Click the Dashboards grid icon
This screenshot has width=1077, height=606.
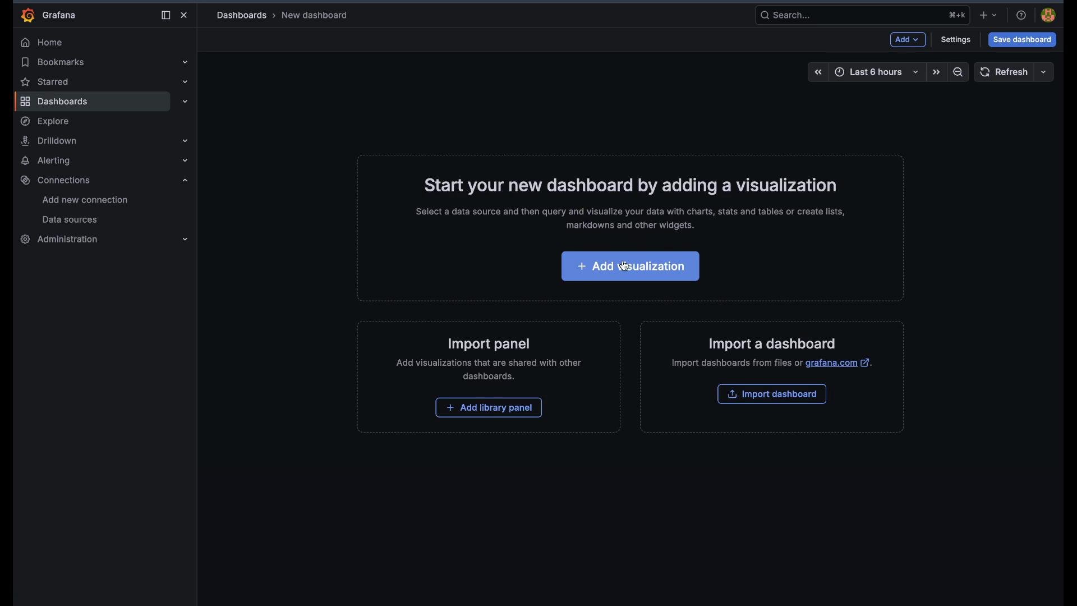click(25, 102)
